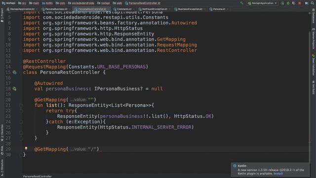Click the red Stop button

(300, 3)
